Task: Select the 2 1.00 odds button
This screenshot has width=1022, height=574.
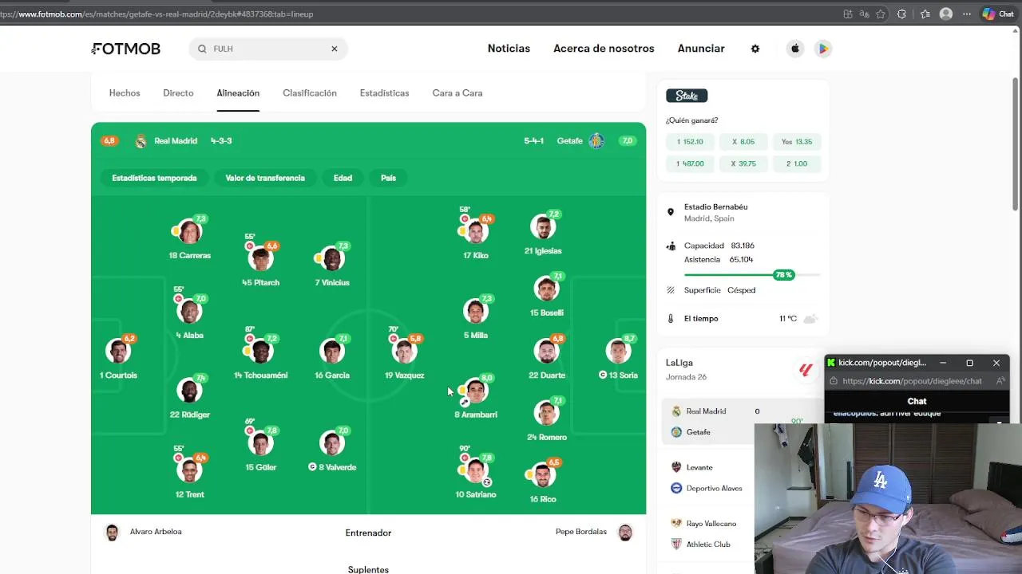Action: [797, 163]
